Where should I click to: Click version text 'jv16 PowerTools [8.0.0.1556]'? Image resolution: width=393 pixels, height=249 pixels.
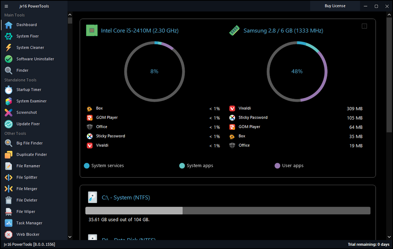[x=29, y=245]
